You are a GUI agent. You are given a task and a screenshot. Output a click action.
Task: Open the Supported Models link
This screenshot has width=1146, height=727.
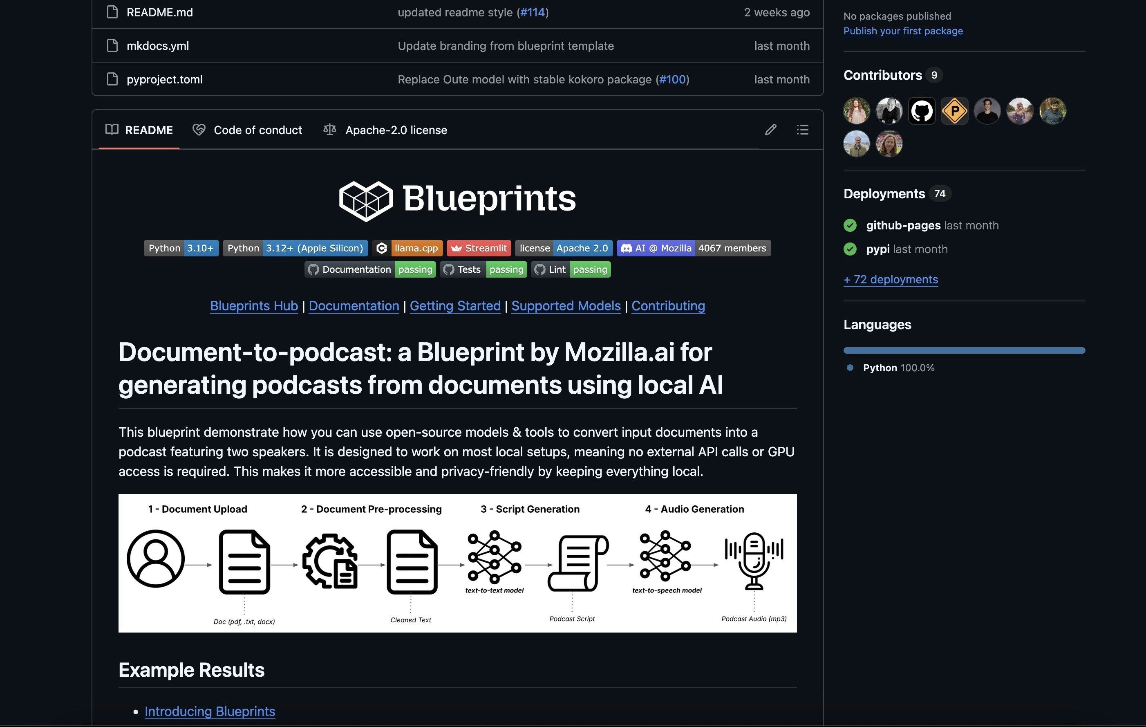click(x=566, y=306)
